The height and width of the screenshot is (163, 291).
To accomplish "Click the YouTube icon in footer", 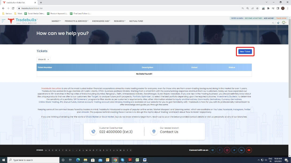I will [x=249, y=150].
